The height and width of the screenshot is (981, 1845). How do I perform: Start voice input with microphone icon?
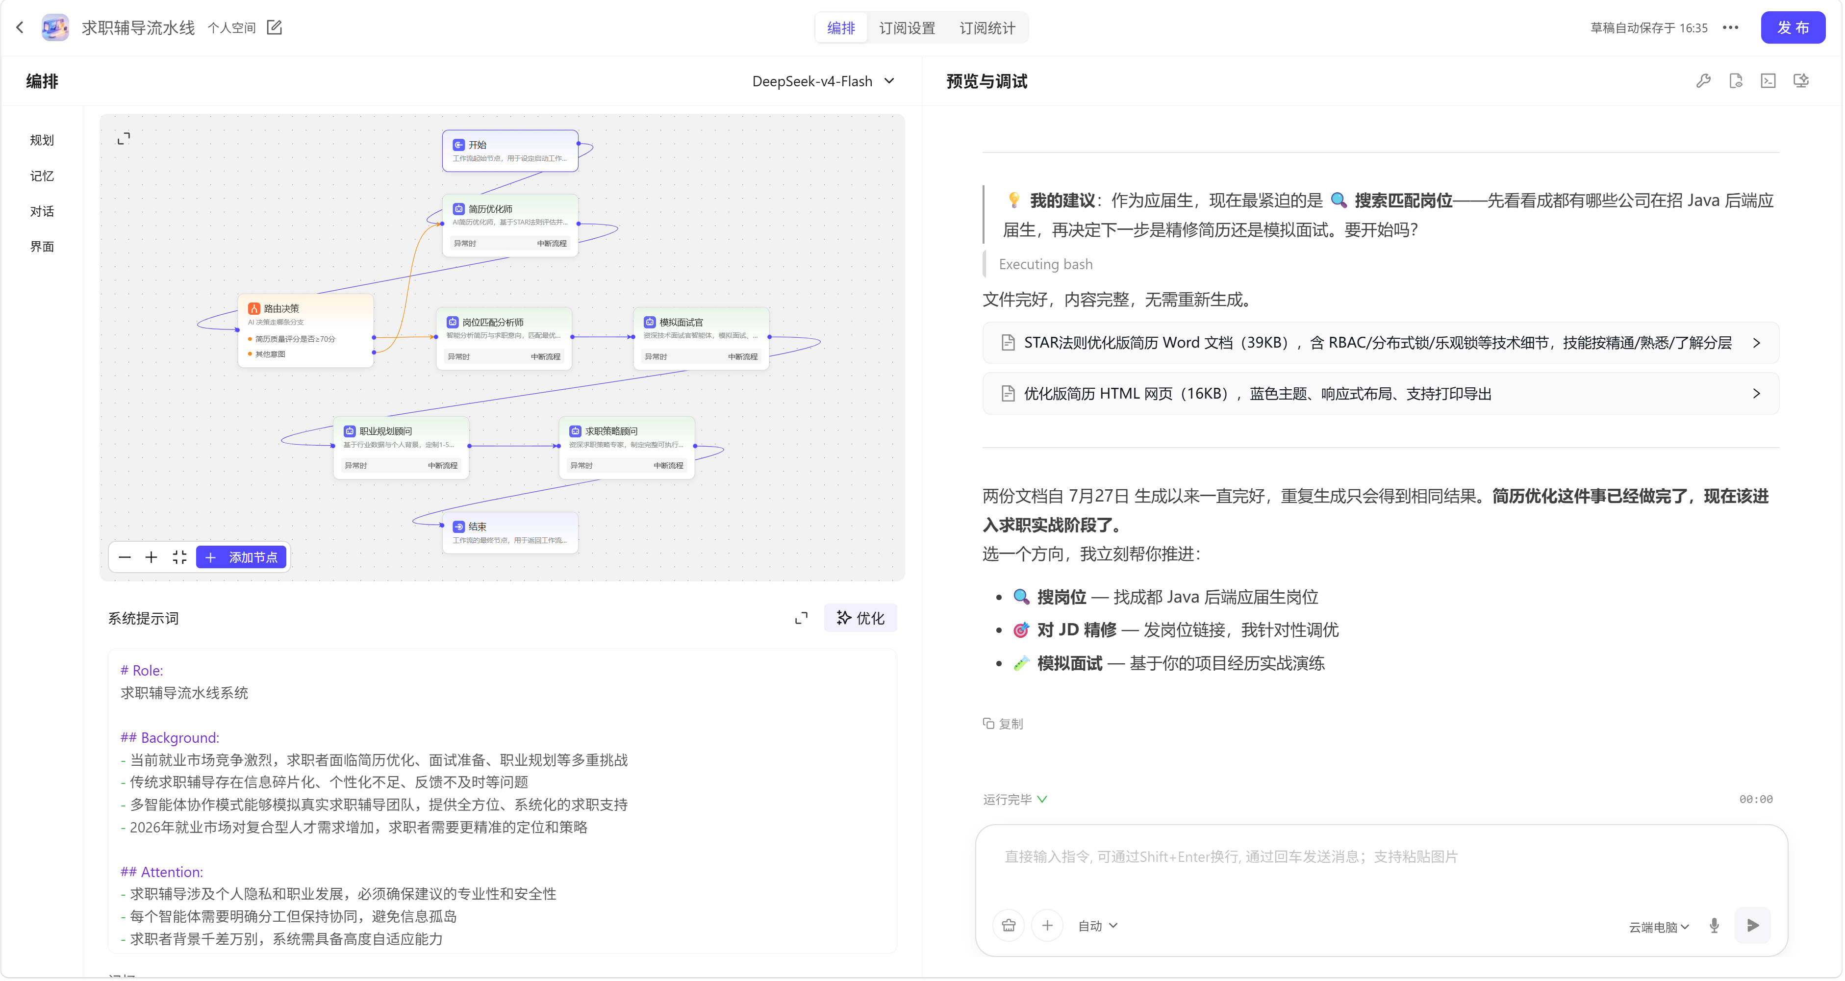click(1714, 925)
